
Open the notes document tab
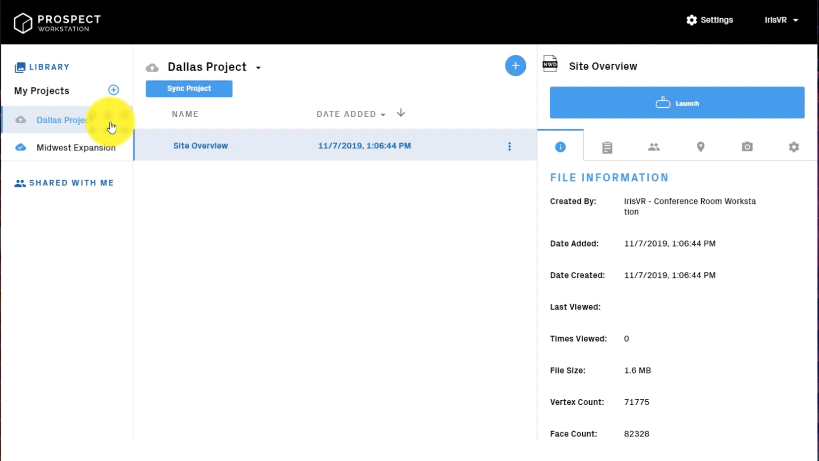point(607,147)
